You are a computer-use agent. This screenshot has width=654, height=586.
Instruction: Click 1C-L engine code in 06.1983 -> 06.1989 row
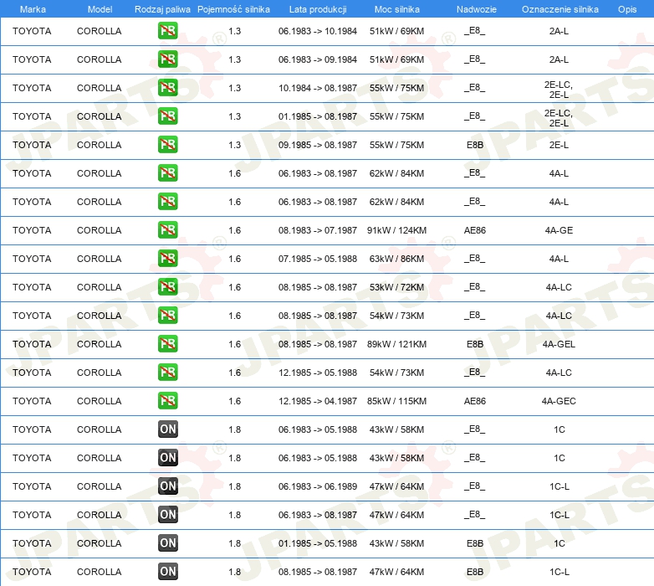click(x=559, y=486)
